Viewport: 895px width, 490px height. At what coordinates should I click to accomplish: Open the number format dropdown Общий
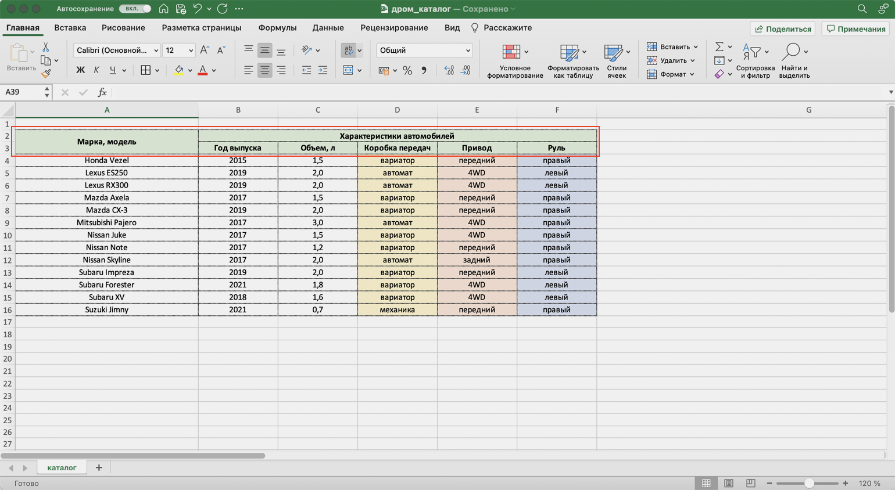coord(424,51)
